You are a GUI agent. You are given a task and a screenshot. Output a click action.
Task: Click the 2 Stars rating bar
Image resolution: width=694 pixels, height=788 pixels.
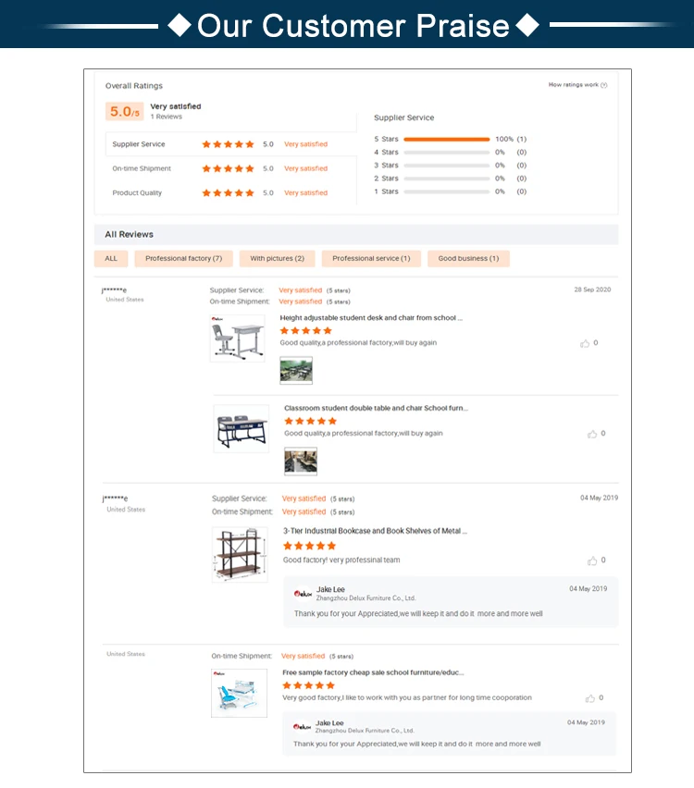point(447,179)
